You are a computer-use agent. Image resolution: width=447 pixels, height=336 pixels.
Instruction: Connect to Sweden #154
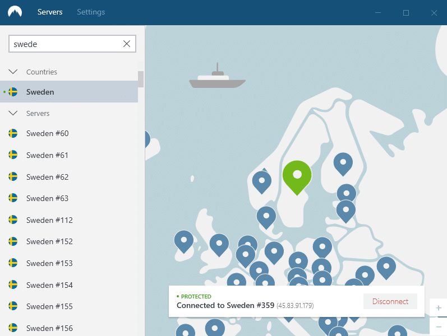coord(69,284)
